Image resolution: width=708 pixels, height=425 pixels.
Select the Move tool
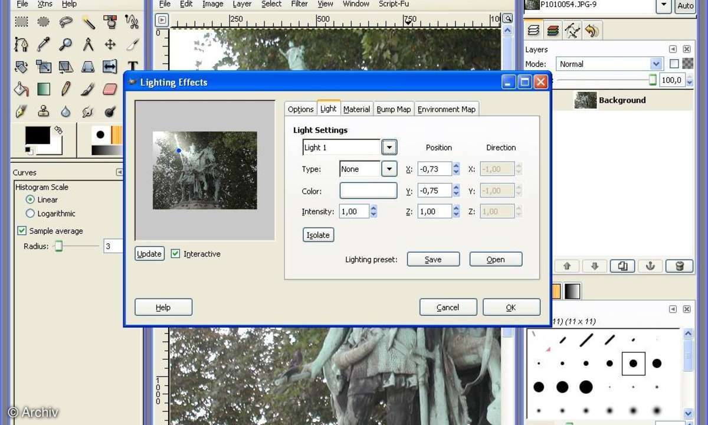click(110, 44)
